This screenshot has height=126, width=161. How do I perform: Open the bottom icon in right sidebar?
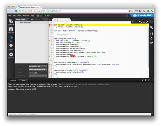pos(151,43)
